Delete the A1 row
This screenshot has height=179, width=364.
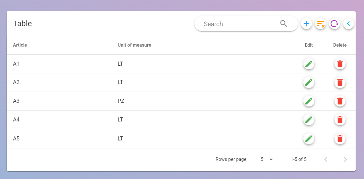click(x=340, y=64)
